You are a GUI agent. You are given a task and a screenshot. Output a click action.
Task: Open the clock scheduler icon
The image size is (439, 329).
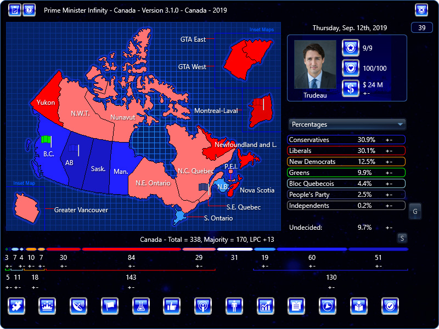click(328, 307)
